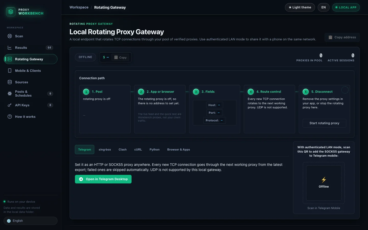This screenshot has width=368, height=230.
Task: Click step 1 circle badge for Pool
Action: point(86,92)
